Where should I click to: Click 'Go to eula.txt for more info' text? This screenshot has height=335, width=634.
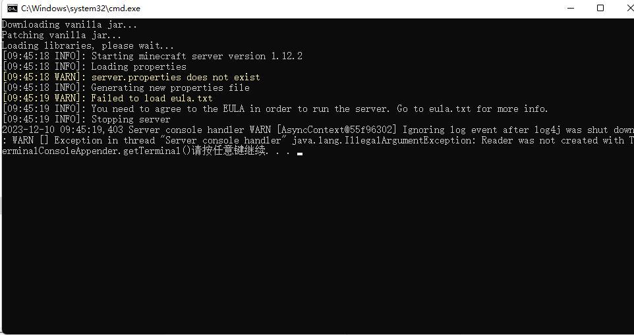pos(469,109)
